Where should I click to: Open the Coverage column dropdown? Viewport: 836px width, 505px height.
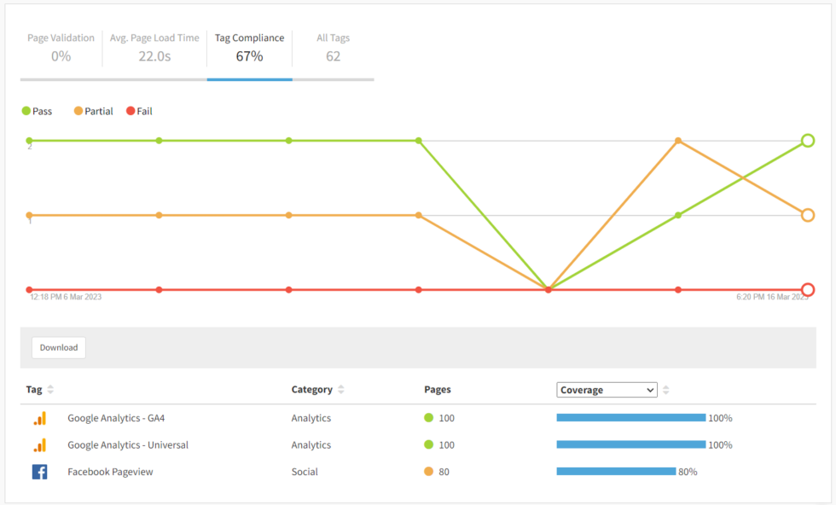607,389
